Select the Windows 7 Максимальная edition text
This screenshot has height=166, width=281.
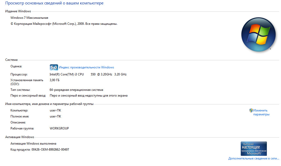coord(29,18)
